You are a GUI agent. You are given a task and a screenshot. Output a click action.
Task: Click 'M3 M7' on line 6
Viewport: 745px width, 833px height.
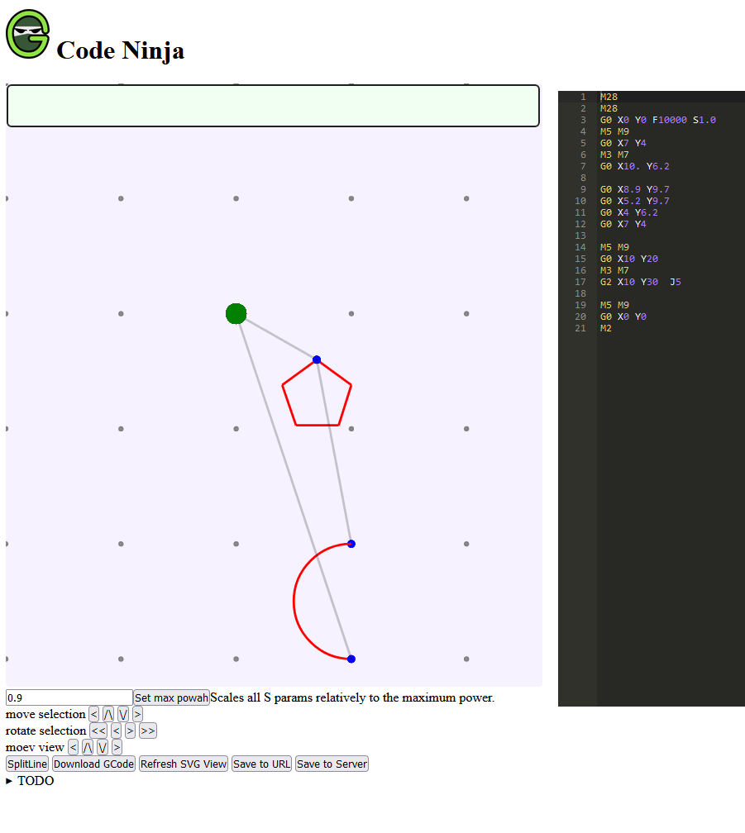click(x=614, y=155)
